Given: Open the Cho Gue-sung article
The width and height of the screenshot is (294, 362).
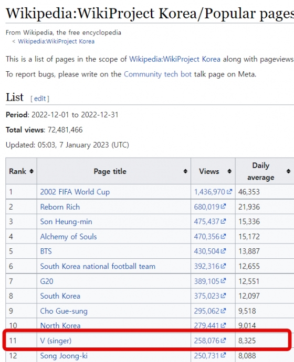Looking at the screenshot, I should [64, 311].
